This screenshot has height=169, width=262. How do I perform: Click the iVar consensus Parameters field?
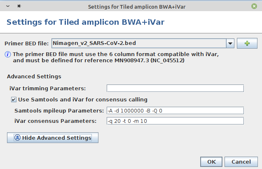pyautogui.click(x=175, y=121)
